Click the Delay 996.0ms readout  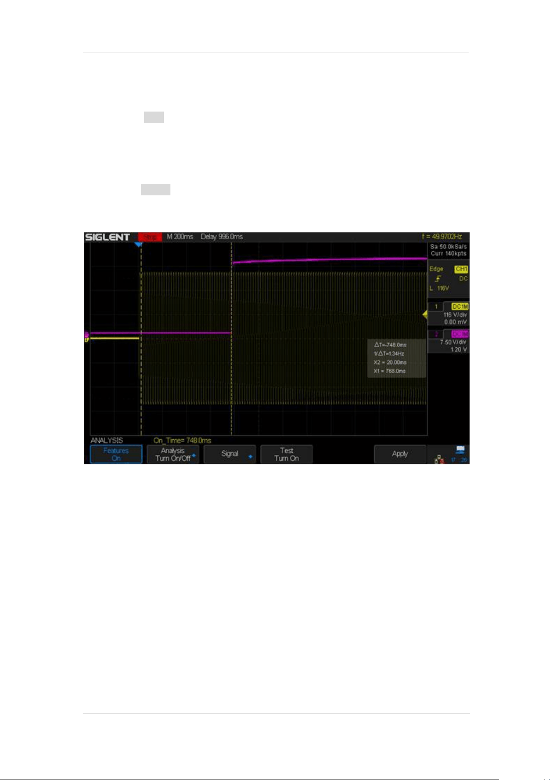point(221,237)
